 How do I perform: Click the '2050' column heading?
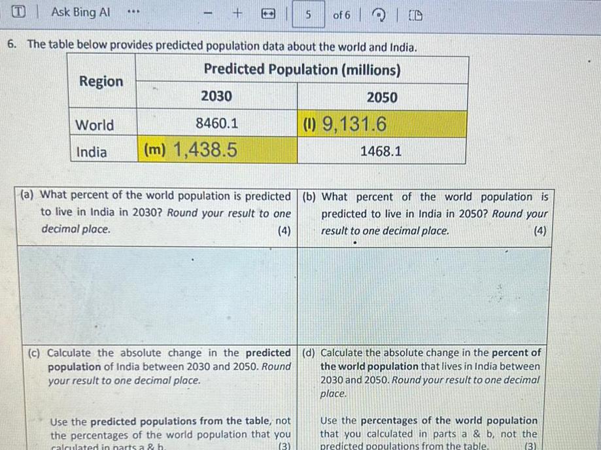pyautogui.click(x=382, y=97)
